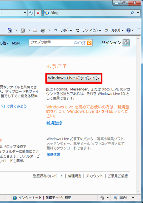Click the vertical scrollbar down arrow
Image resolution: width=143 pixels, height=203 pixels.
[138, 191]
